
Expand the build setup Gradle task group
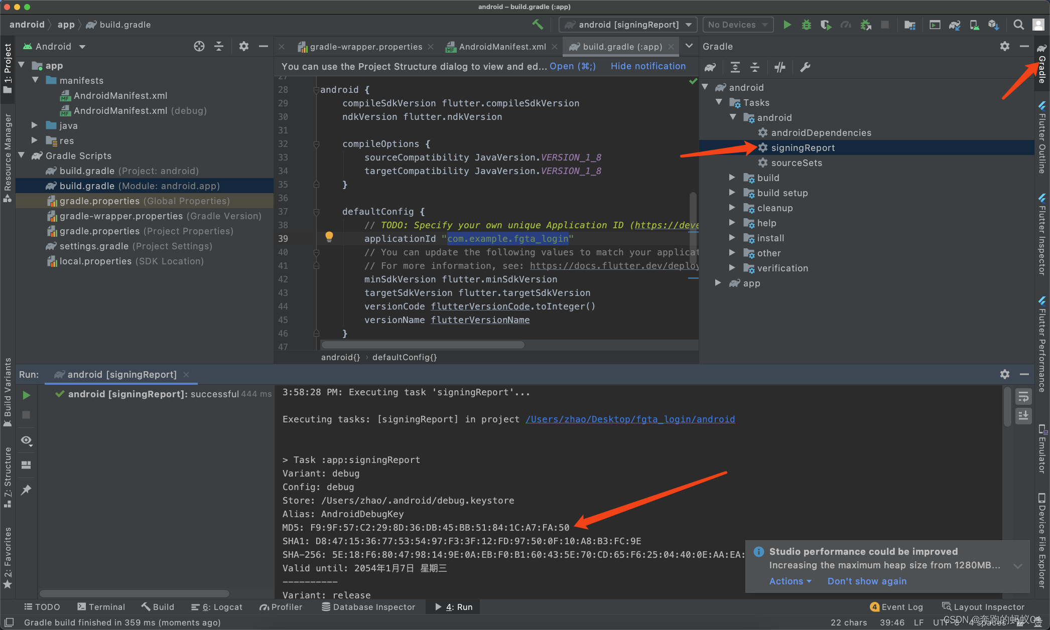coord(732,193)
